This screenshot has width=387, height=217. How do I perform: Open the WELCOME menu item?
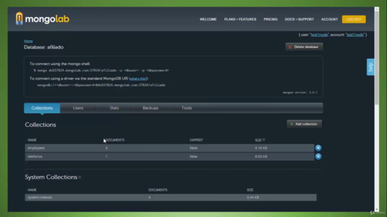point(208,19)
